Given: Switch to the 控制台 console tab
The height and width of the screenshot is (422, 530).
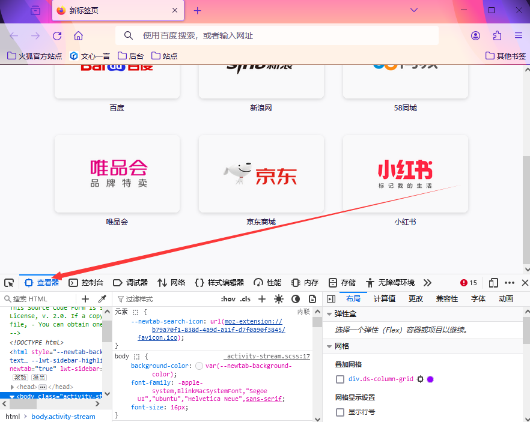Looking at the screenshot, I should click(x=86, y=283).
